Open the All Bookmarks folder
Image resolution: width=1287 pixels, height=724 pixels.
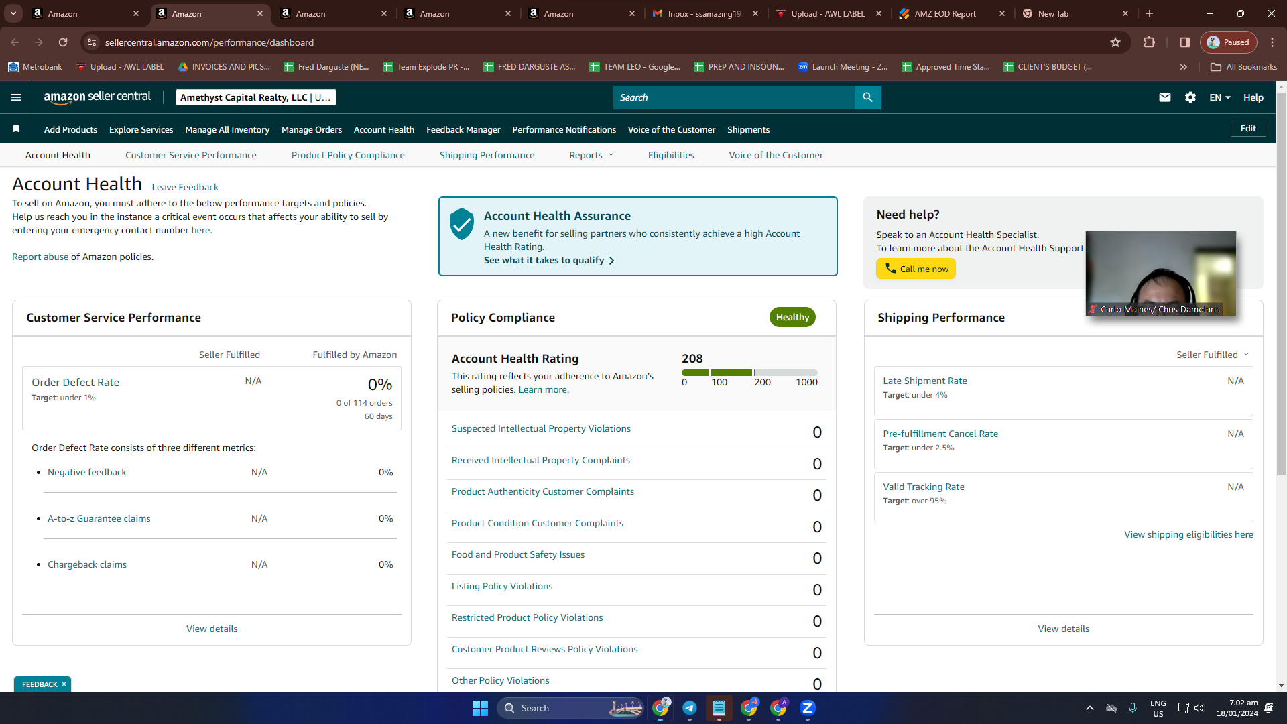(x=1244, y=67)
